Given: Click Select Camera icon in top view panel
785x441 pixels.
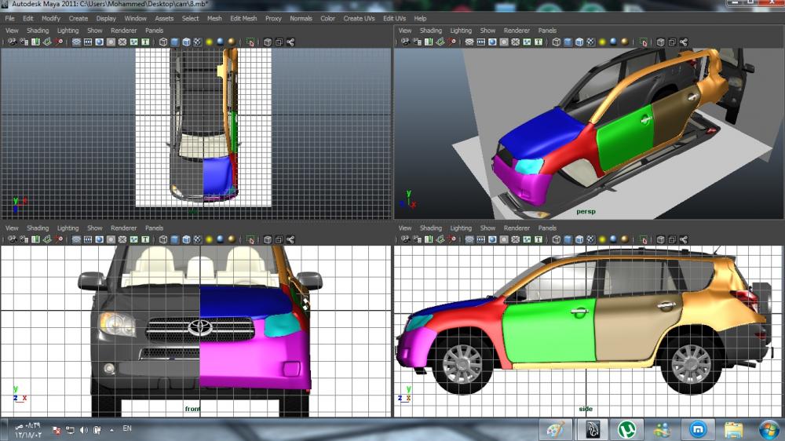Looking at the screenshot, I should 12,42.
